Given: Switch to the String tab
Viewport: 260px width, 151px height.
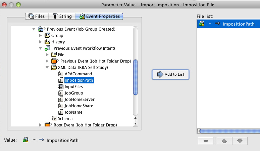Looking at the screenshot, I should pyautogui.click(x=62, y=16).
